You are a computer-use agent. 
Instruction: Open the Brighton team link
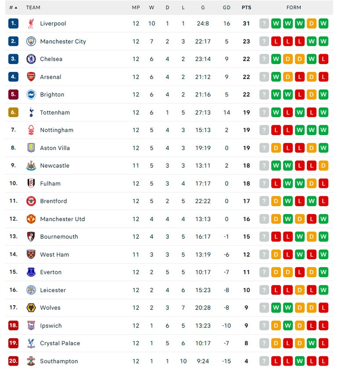pyautogui.click(x=52, y=95)
